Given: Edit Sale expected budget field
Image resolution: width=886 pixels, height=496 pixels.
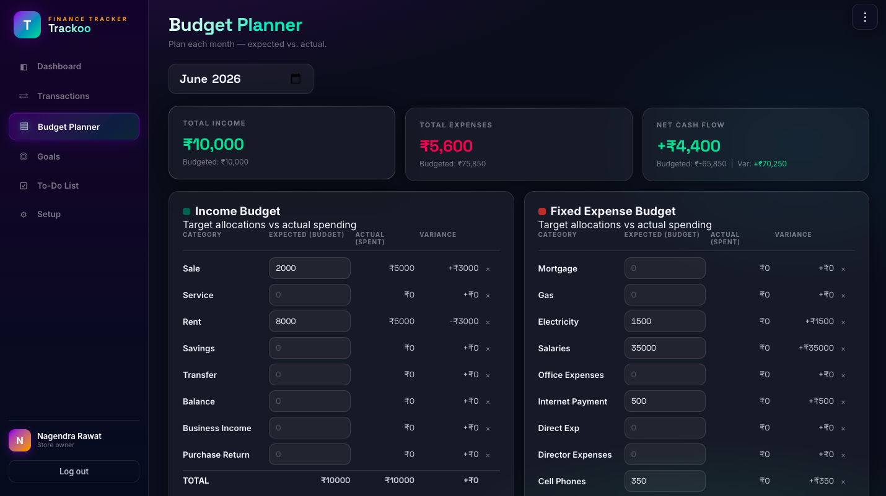Looking at the screenshot, I should coord(310,268).
